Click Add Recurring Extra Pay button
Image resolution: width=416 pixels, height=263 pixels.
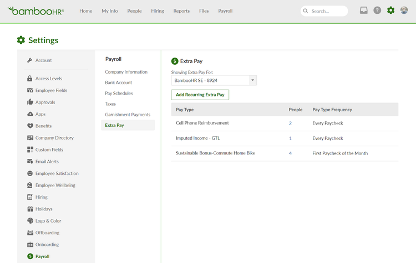pos(200,95)
